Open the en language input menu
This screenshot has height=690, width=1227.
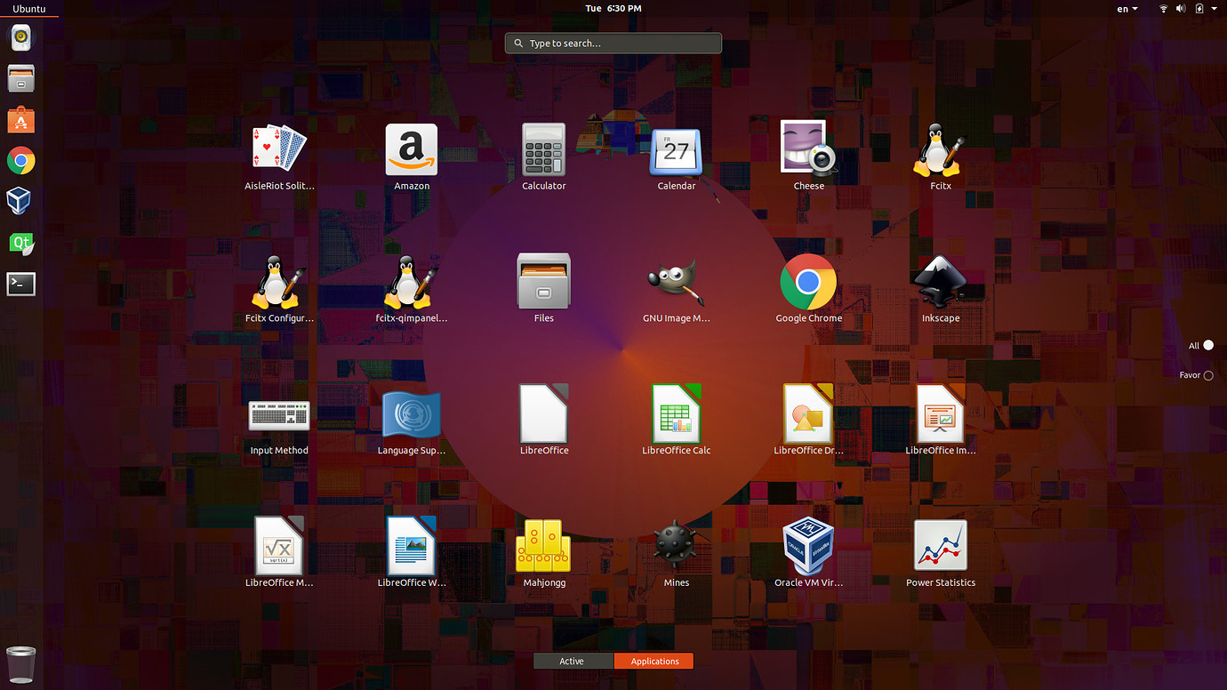point(1126,8)
